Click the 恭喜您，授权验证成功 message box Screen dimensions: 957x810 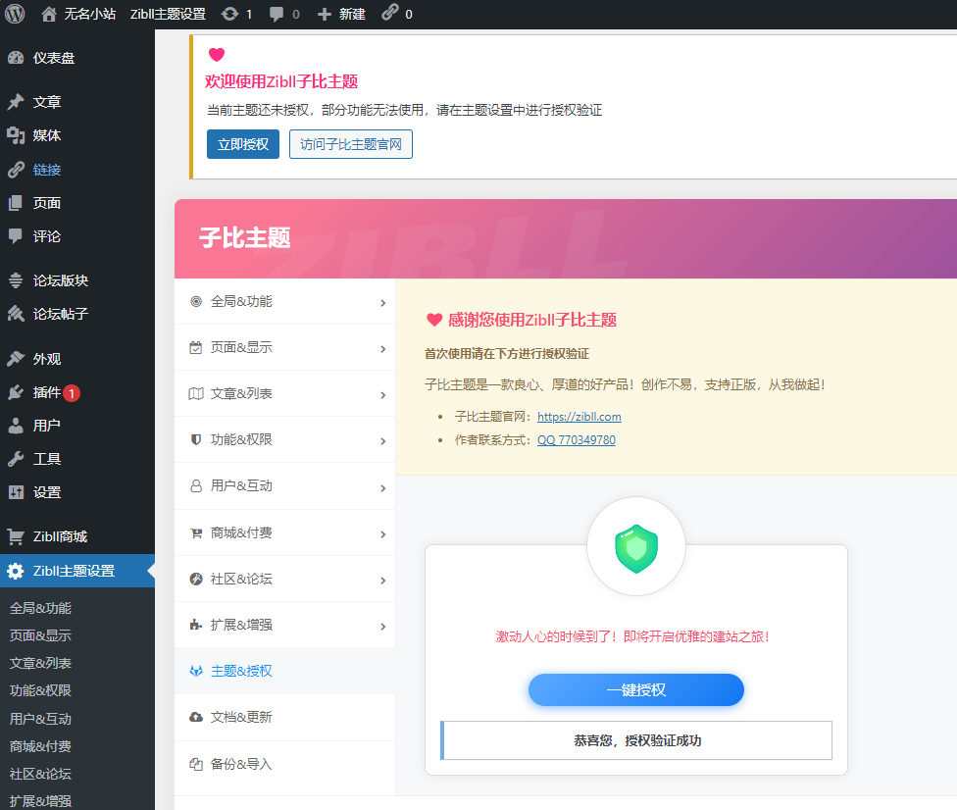pyautogui.click(x=636, y=740)
